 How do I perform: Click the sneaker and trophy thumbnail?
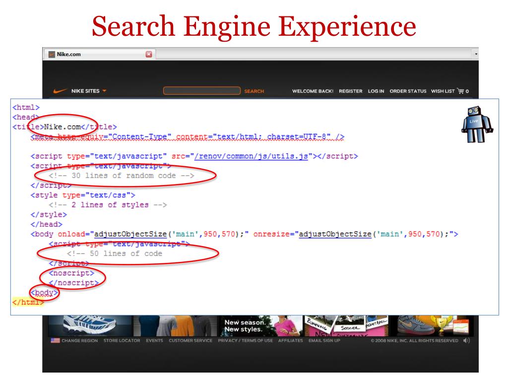click(x=431, y=325)
